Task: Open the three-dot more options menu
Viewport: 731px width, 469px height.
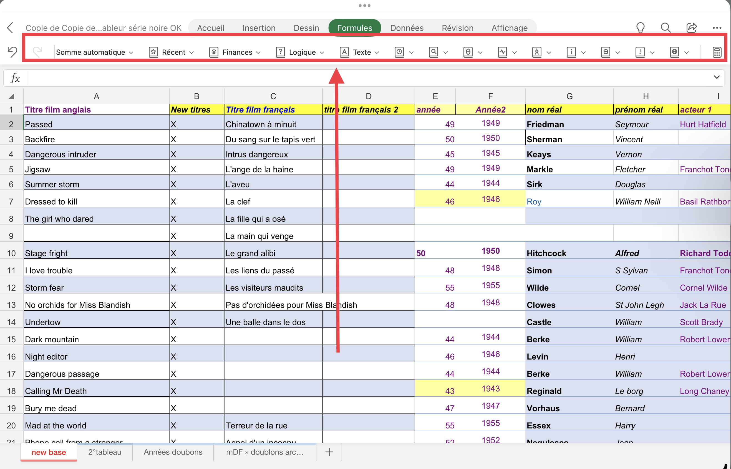Action: pos(717,28)
